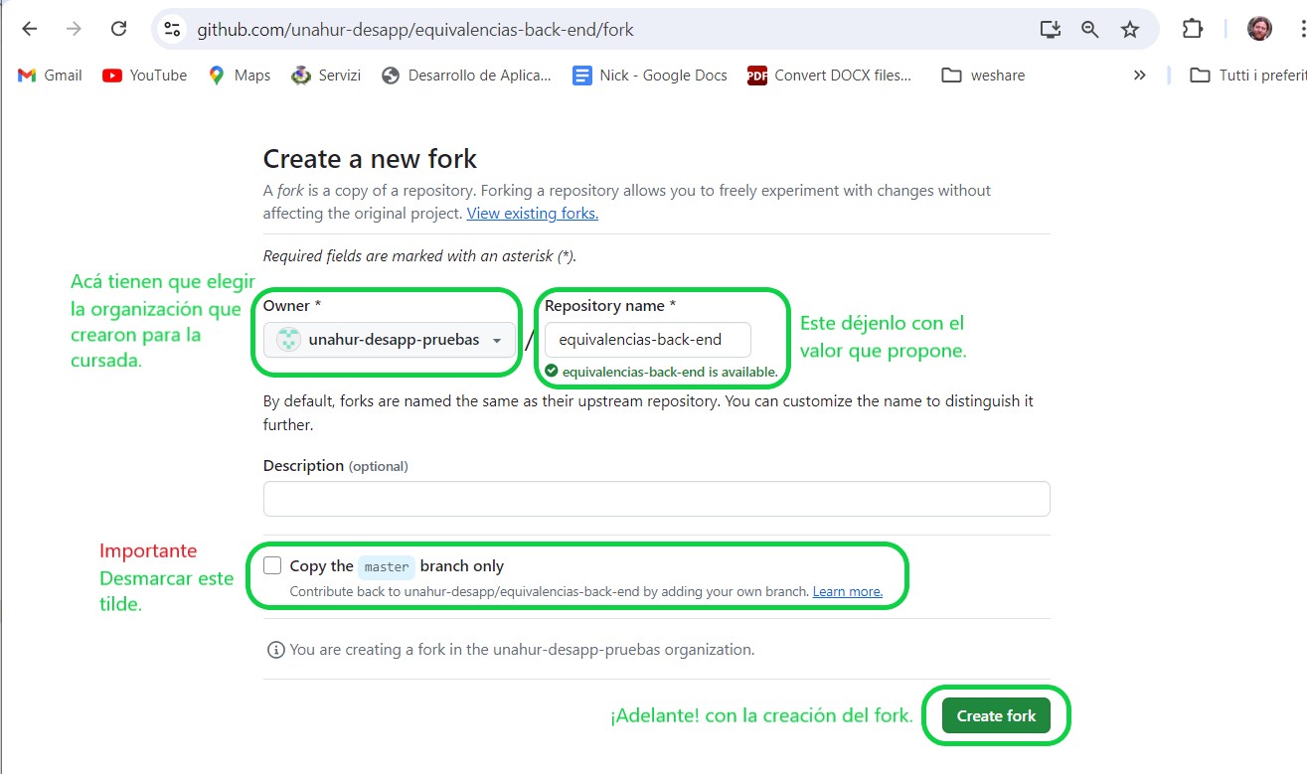
Task: Focus the Description text field
Action: tap(656, 499)
